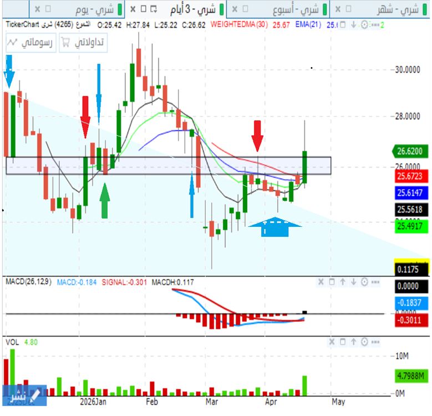Open MACD panel settings gear
432x416 pixels.
pos(365,282)
